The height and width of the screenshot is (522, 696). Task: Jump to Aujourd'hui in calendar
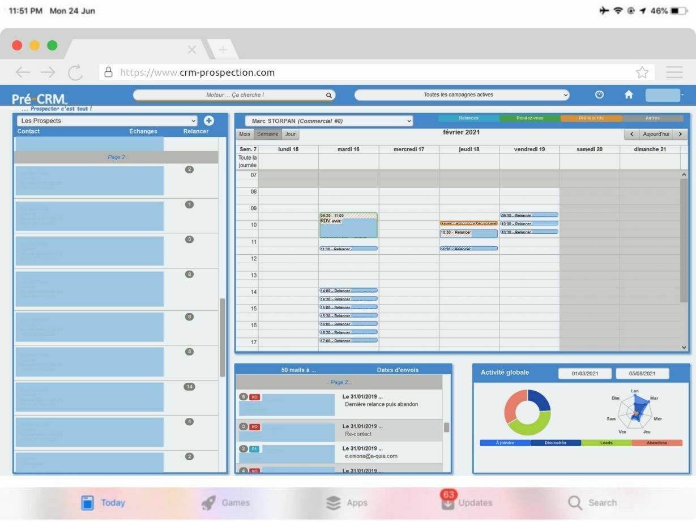(x=656, y=134)
